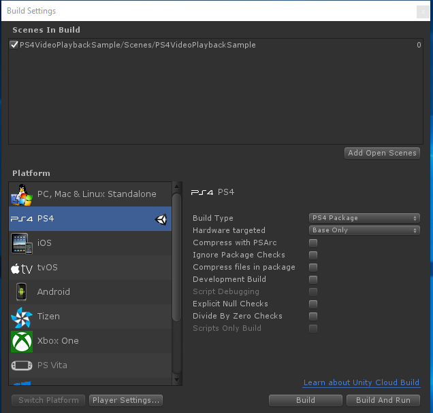Click the PS Vita handheld icon

point(22,365)
